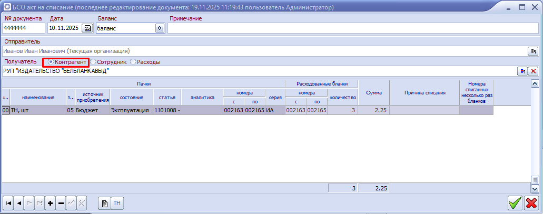Click the Сумма column header
Viewport: 543px width, 214px height.
tap(373, 93)
